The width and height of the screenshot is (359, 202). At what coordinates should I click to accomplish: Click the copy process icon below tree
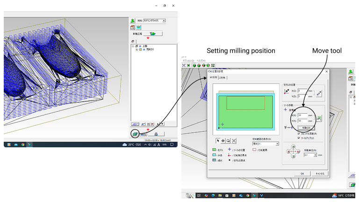coord(148,124)
